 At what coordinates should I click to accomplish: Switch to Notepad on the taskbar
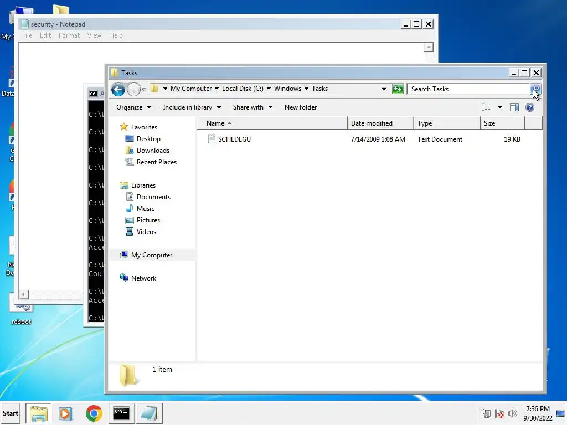click(149, 413)
